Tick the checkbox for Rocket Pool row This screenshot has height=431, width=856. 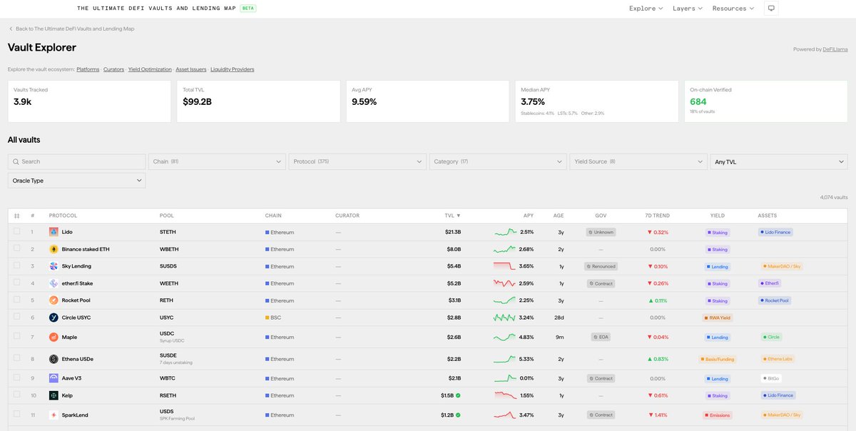tap(17, 300)
